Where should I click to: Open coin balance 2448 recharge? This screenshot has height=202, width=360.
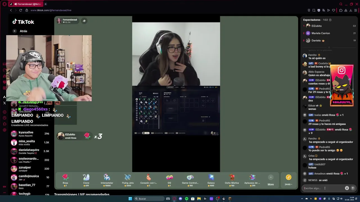click(288, 180)
